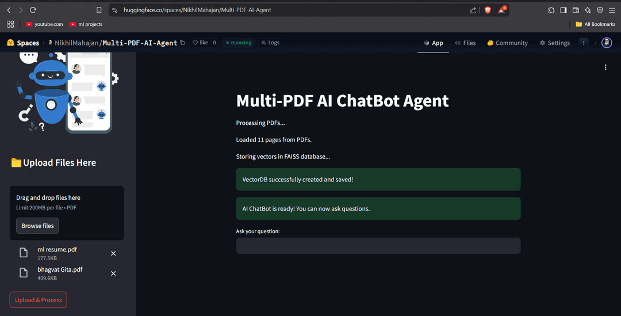
Task: Go back to the previous page
Action: pyautogui.click(x=9, y=10)
